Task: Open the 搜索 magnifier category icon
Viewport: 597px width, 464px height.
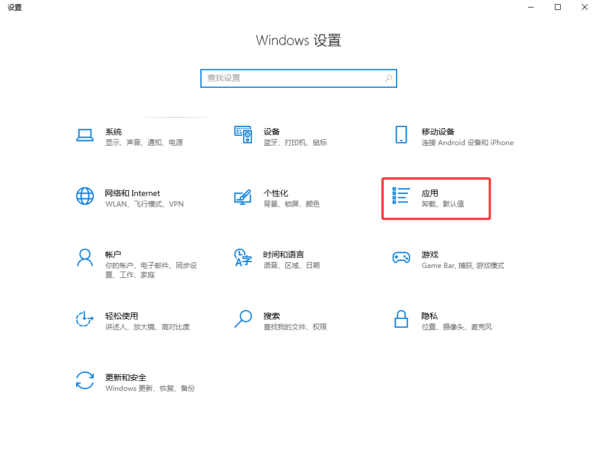Action: 243,319
